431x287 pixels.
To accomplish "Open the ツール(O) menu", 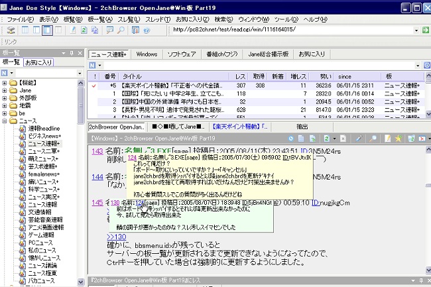I will pyautogui.click(x=286, y=19).
